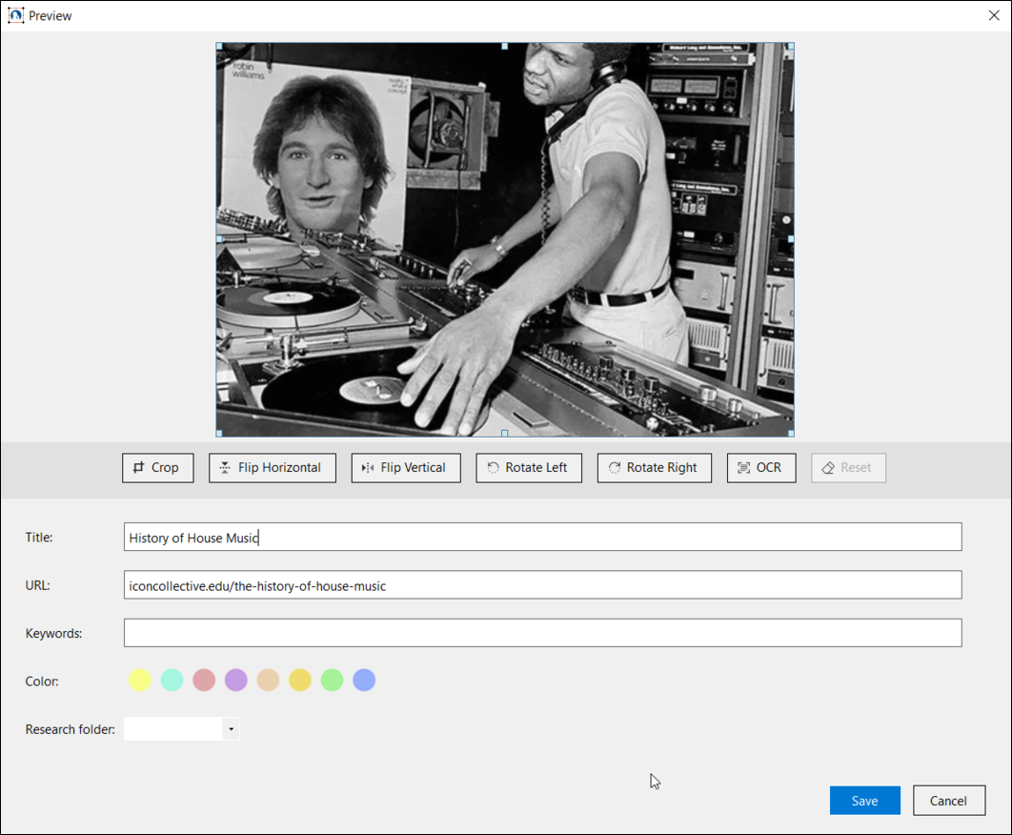This screenshot has height=835, width=1012.
Task: Rotate the image right
Action: (654, 468)
